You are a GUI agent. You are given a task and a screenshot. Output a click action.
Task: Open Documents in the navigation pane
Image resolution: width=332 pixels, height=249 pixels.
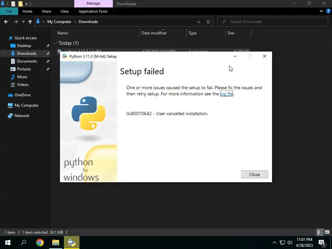(27, 61)
